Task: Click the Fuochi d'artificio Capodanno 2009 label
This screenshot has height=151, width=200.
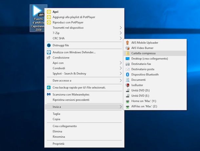Action: (38, 24)
